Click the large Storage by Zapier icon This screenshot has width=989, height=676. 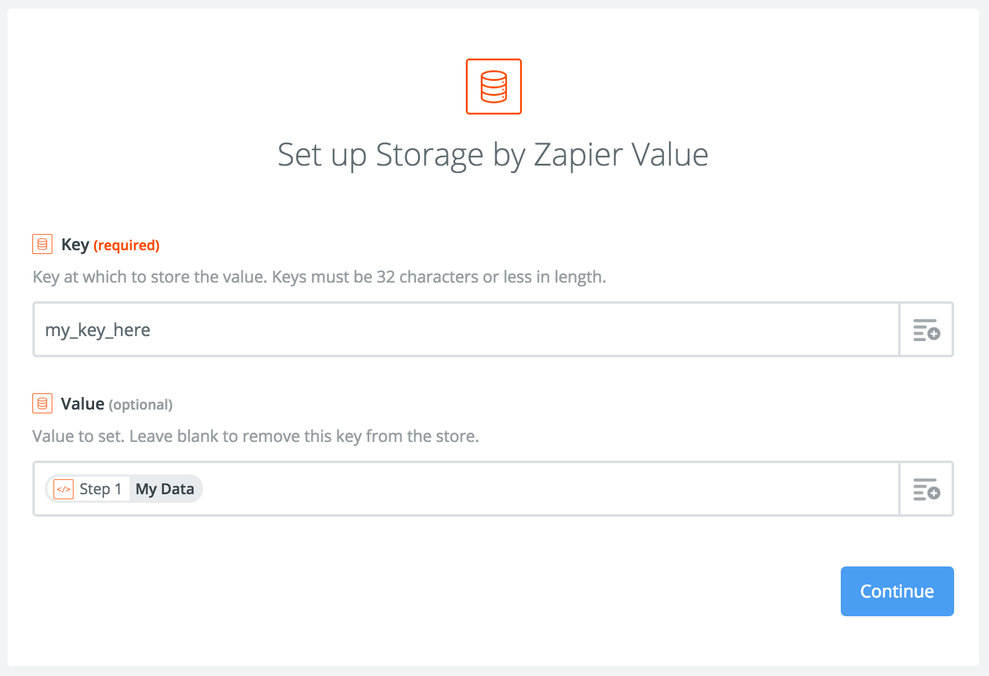(494, 87)
